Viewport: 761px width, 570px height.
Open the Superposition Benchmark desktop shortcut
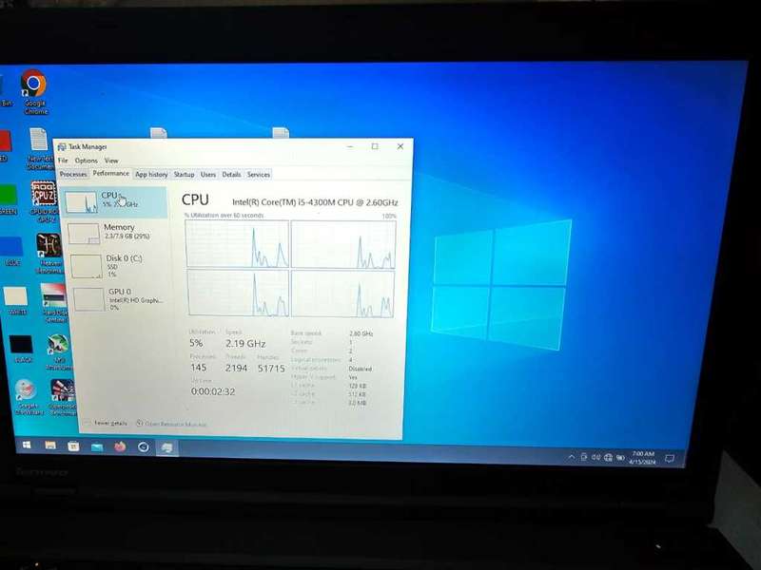[x=63, y=397]
